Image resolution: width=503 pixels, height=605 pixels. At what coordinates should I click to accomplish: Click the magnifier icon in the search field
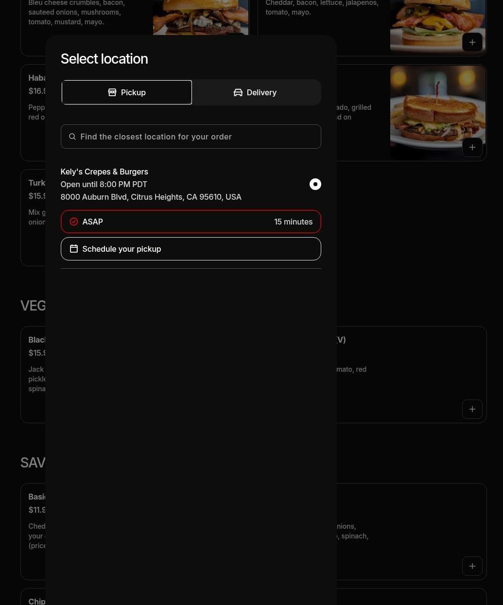tap(72, 137)
